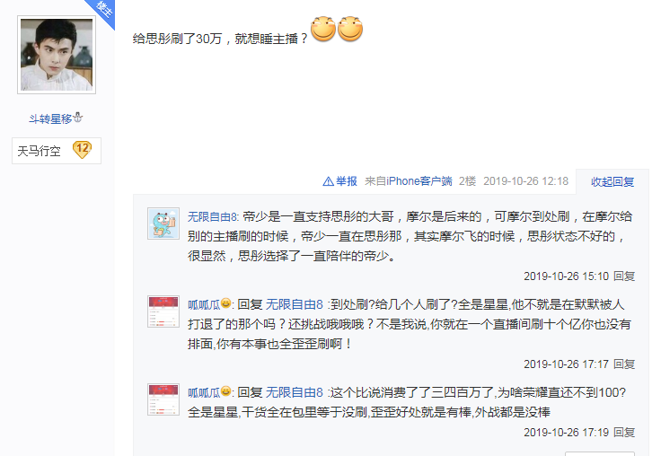Collapse replies with 收起回复

pyautogui.click(x=612, y=181)
